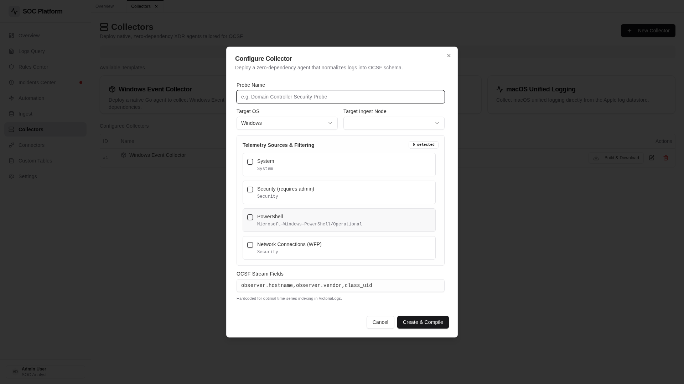
Task: Check the System telemetry source checkbox
Action: pos(250,162)
